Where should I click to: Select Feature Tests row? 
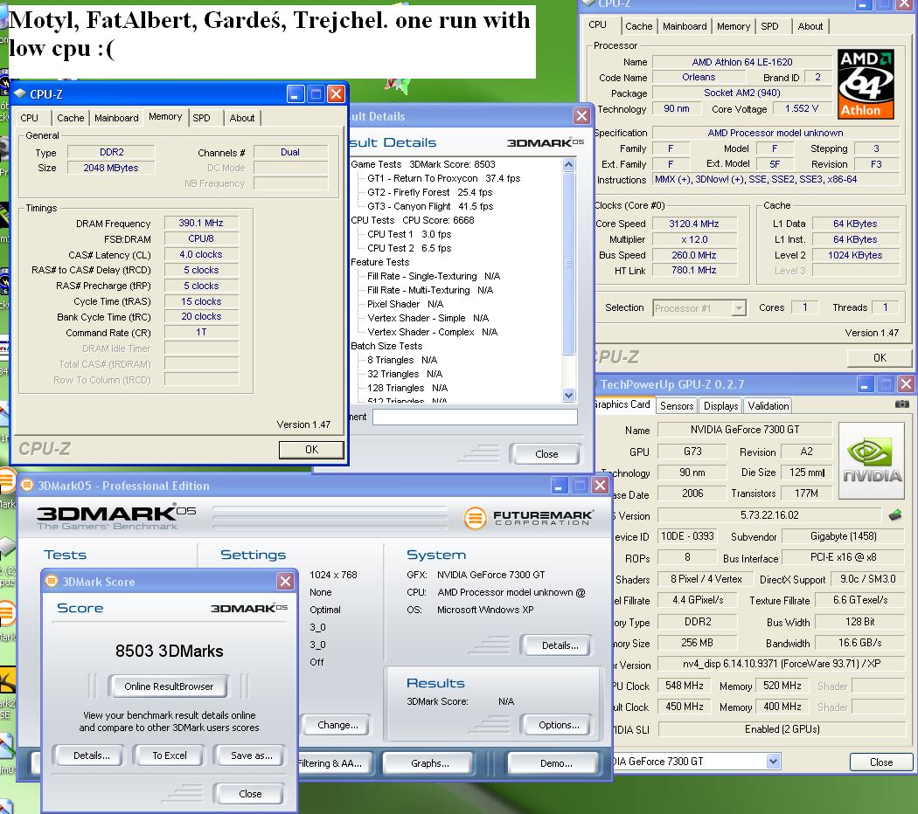tap(380, 263)
